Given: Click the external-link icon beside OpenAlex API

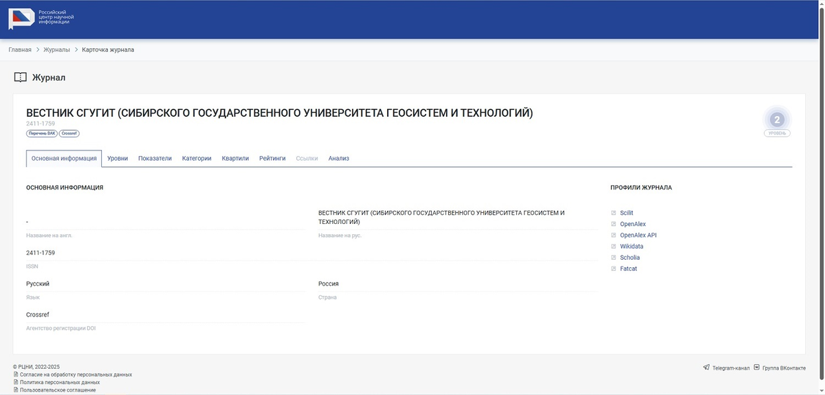Looking at the screenshot, I should coord(613,235).
